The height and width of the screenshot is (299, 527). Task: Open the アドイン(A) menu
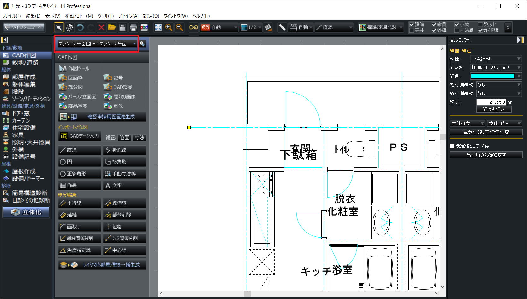[x=128, y=16]
